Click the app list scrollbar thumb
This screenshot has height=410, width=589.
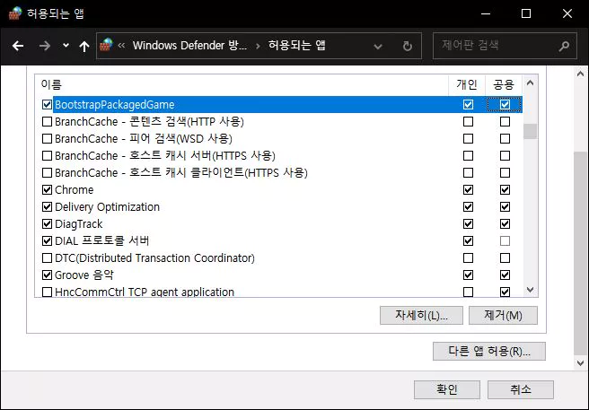(530, 131)
